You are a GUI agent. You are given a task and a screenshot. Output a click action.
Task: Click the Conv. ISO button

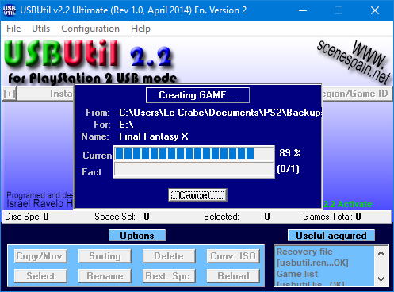tap(233, 256)
